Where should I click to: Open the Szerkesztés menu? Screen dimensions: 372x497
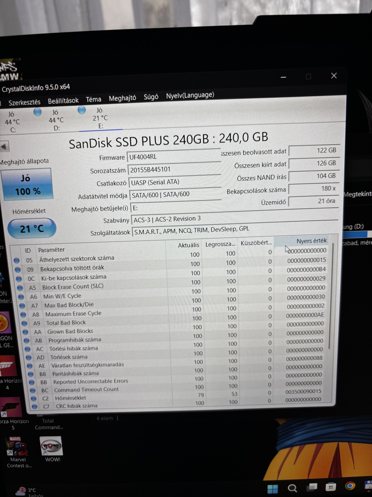coord(24,103)
